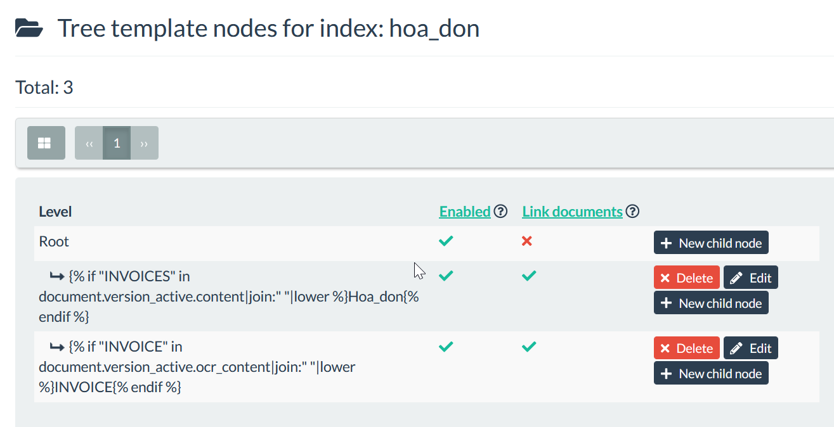Click Hoa_don row enabled checkmark

tap(446, 276)
